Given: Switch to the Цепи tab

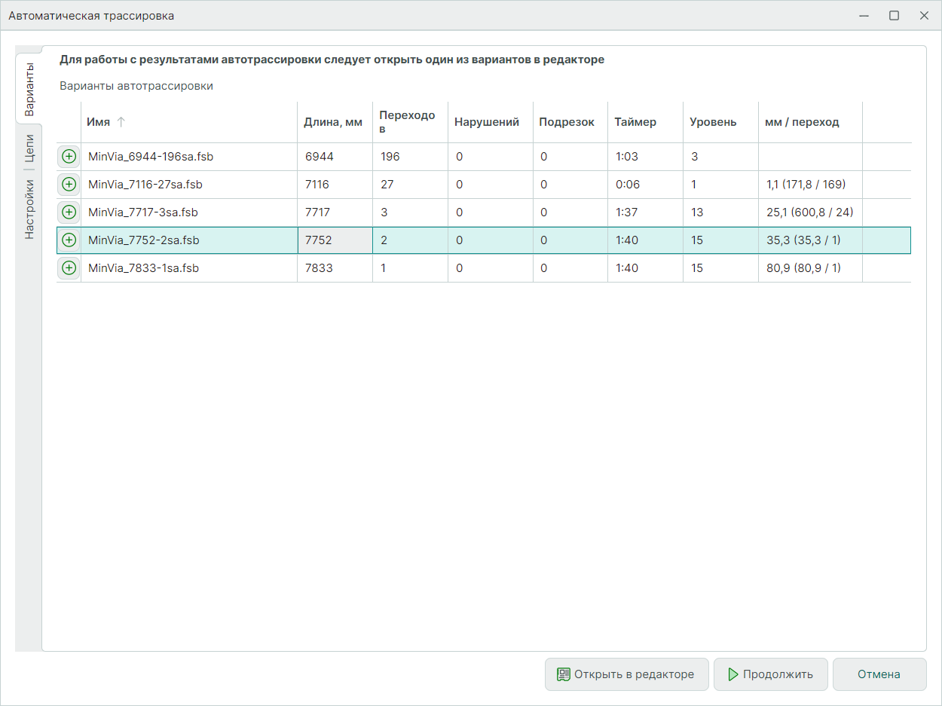Looking at the screenshot, I should click(x=29, y=148).
